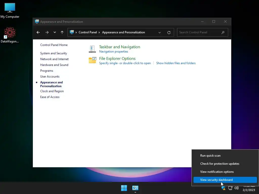The width and height of the screenshot is (259, 194).
Task: Minimize the Appearance and Personalization window
Action: pos(202,22)
